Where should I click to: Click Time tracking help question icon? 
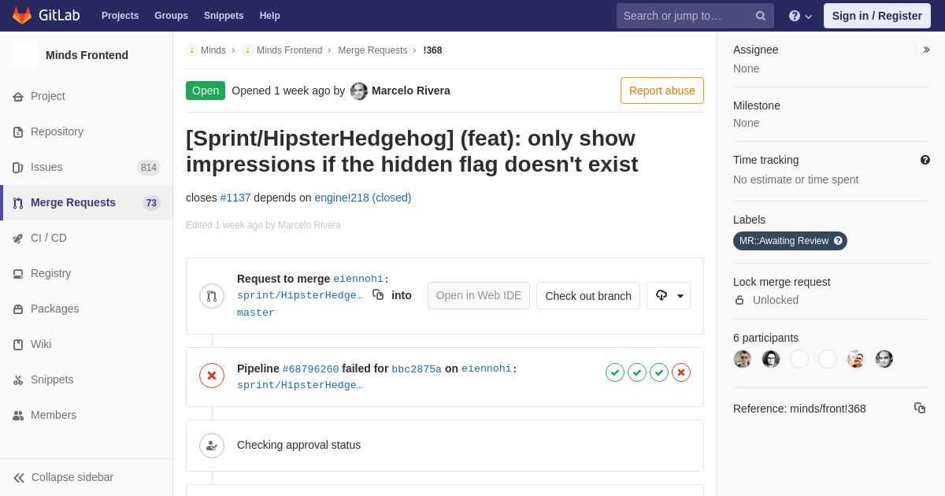coord(925,160)
